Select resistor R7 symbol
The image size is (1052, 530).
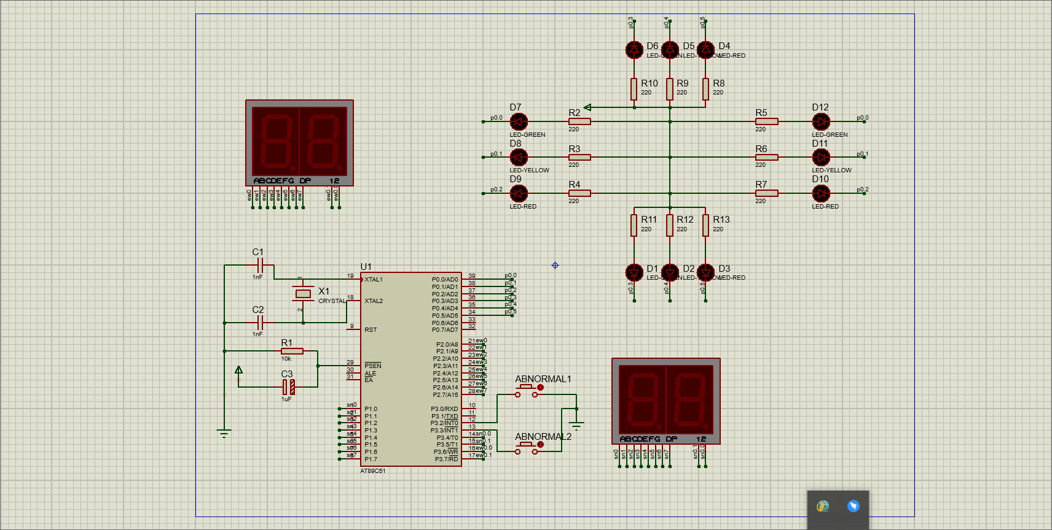pos(766,193)
